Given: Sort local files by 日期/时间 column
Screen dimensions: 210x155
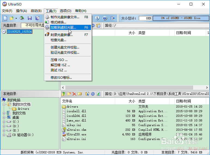Looking at the screenshot, I should [190, 101].
